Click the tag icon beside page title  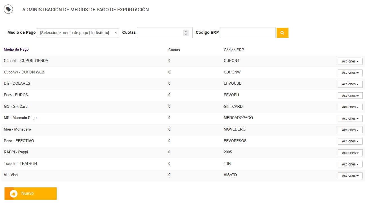point(8,9)
